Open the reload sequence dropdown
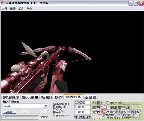This screenshot has width=144, height=121. 46,106
